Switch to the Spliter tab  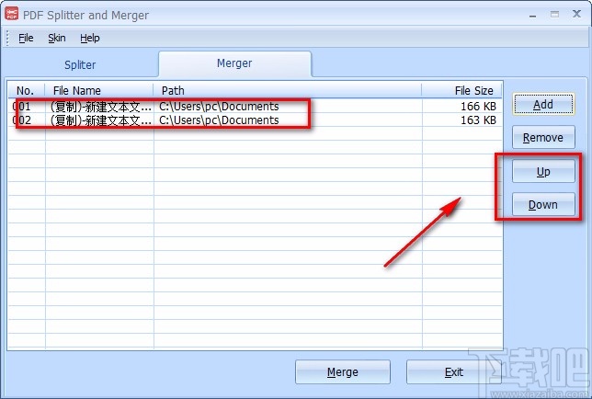click(x=80, y=64)
